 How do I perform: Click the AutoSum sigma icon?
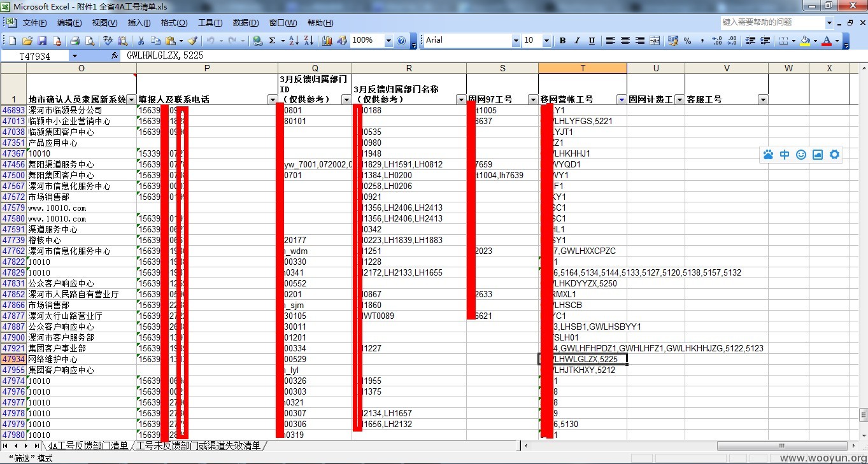pyautogui.click(x=273, y=41)
